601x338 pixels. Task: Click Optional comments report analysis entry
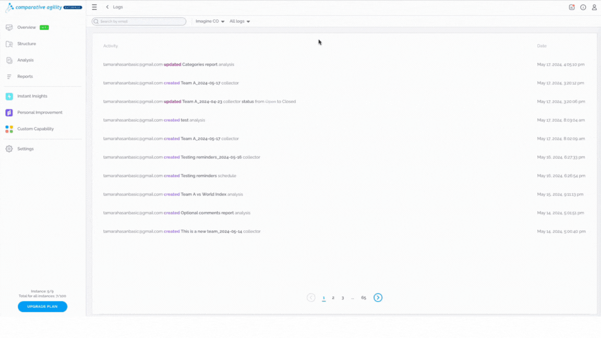pos(177,213)
